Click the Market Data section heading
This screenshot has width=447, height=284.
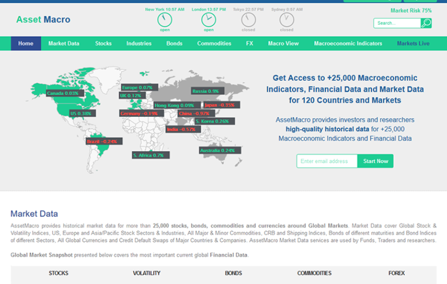coord(34,214)
